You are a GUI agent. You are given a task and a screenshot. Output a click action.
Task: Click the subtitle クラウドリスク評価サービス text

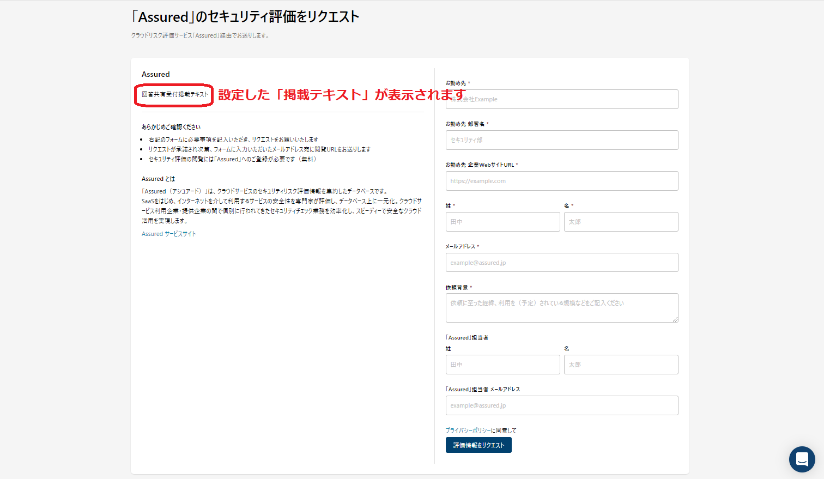pyautogui.click(x=200, y=35)
